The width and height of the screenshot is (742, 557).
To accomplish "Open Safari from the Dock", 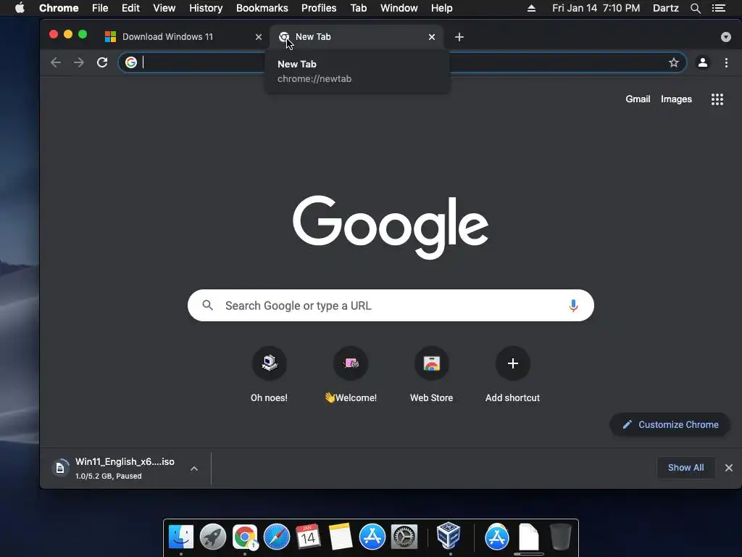I will [x=276, y=537].
